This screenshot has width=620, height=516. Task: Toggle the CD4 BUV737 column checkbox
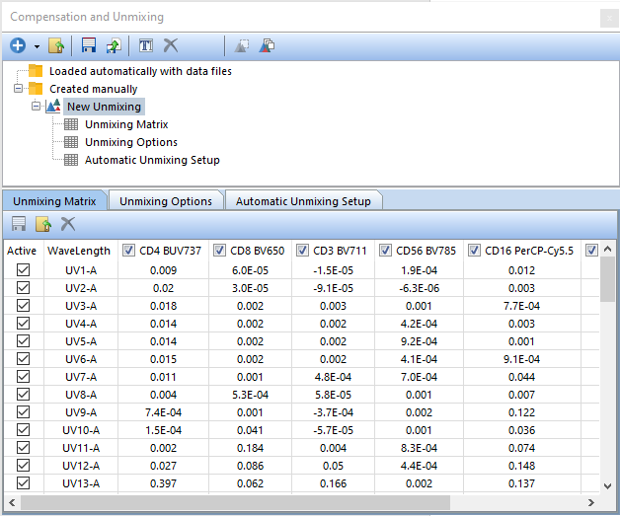(128, 251)
